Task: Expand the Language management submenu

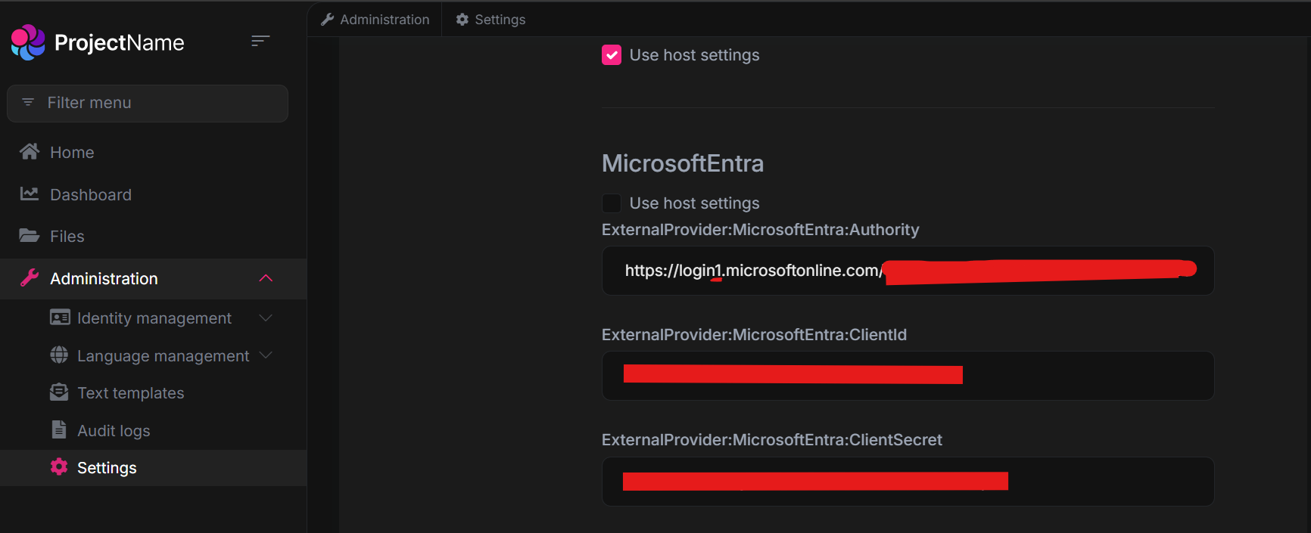Action: click(266, 355)
